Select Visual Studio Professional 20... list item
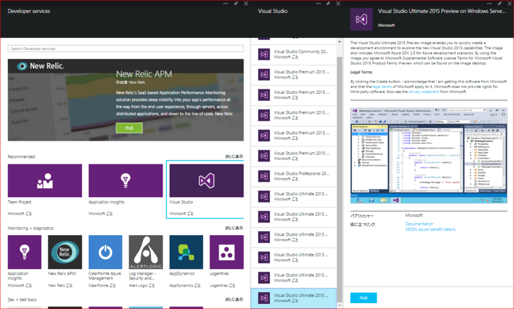Screen dimensions: 514x309 point(294,176)
